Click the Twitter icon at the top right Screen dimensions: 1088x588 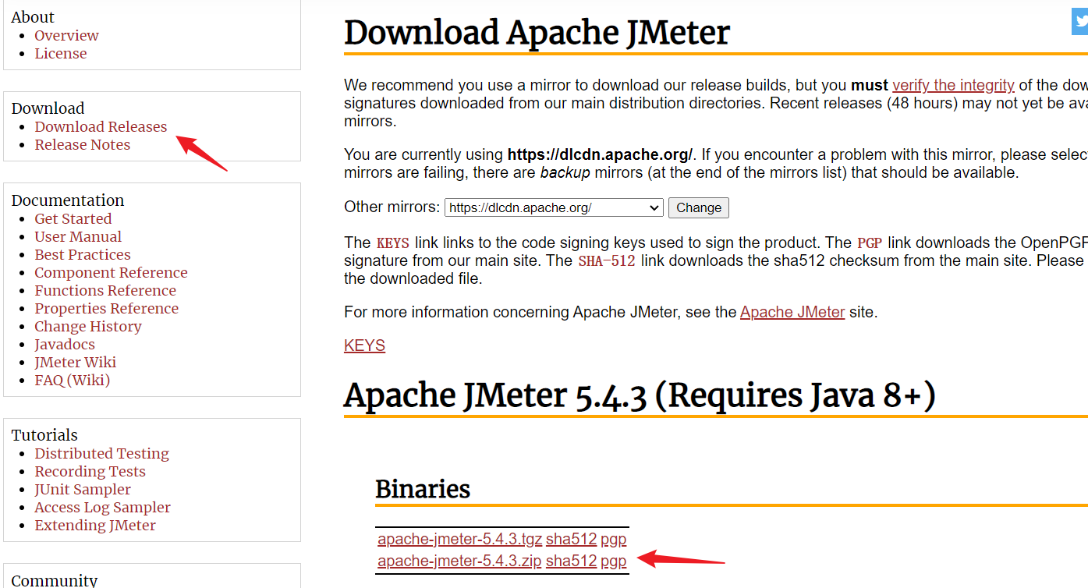[x=1080, y=21]
